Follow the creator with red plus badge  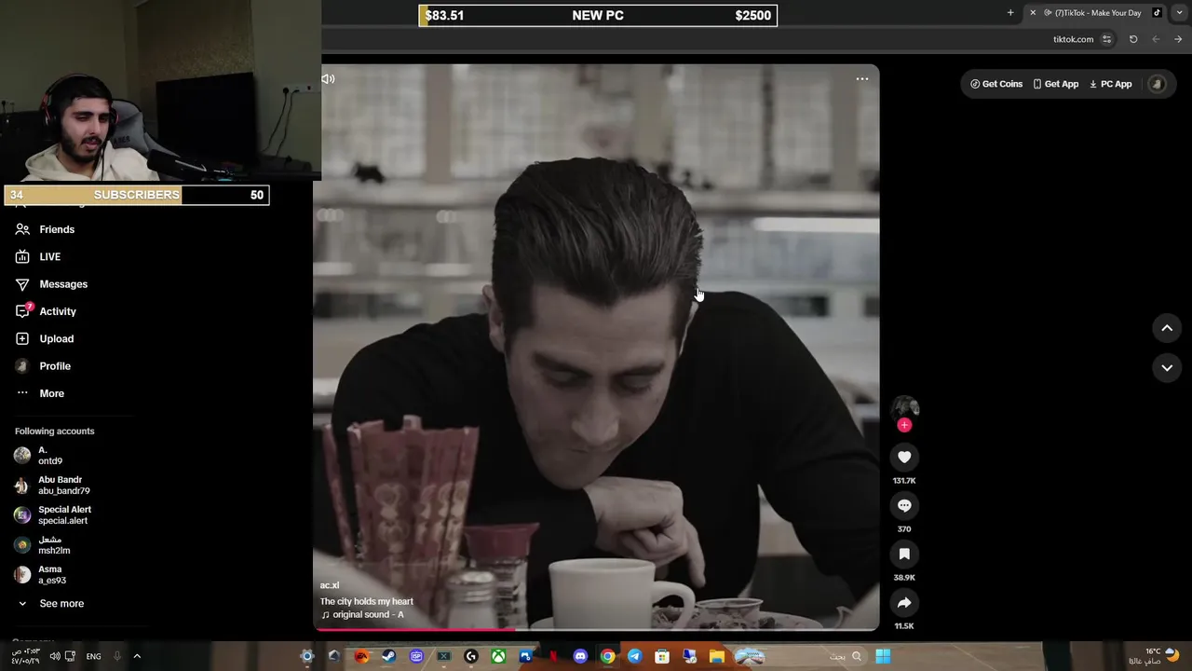point(904,425)
